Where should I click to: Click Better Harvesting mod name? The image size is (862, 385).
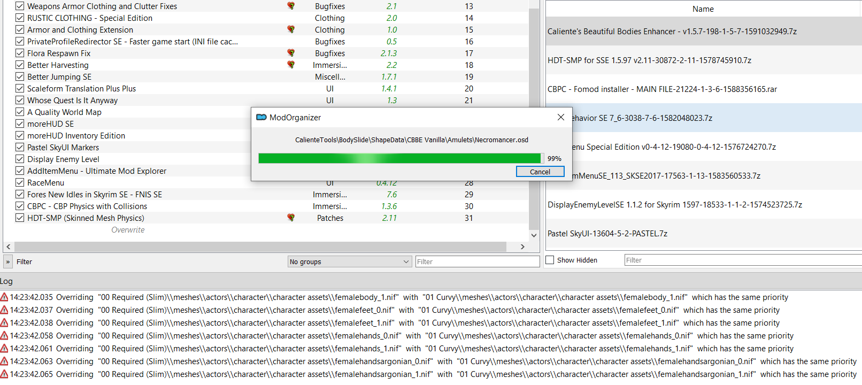click(58, 65)
